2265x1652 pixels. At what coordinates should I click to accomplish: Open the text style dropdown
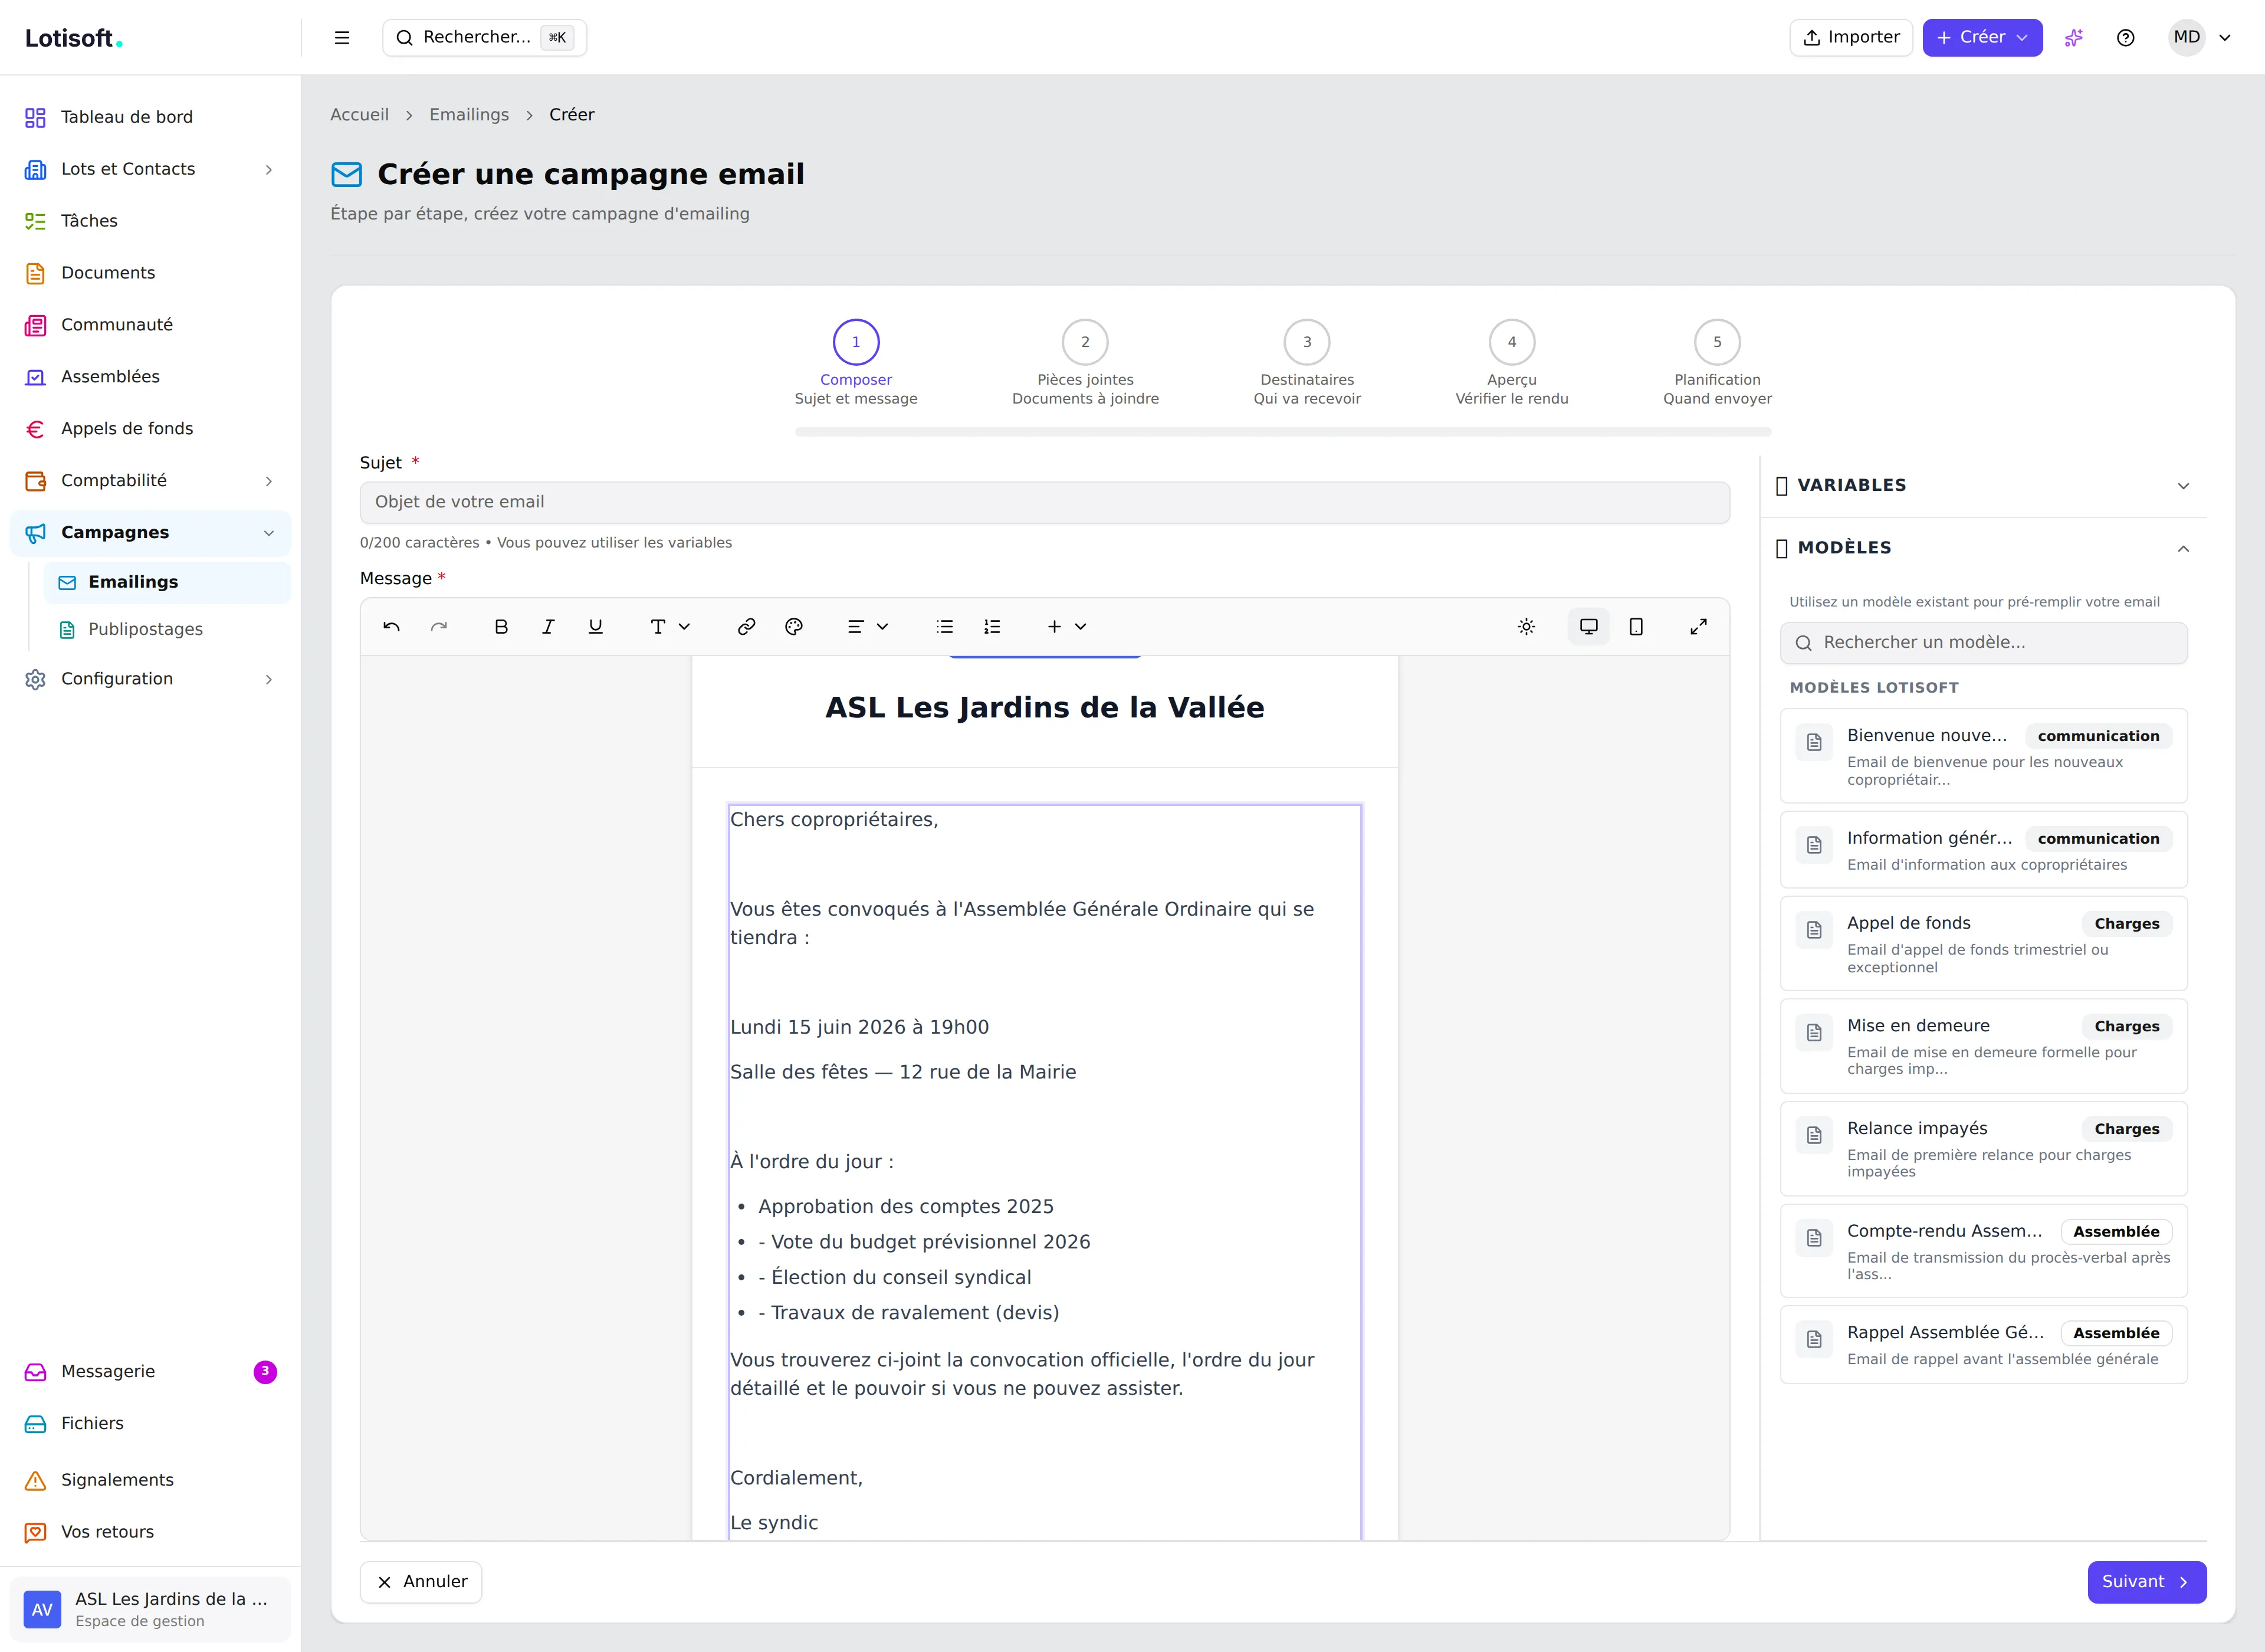[669, 627]
